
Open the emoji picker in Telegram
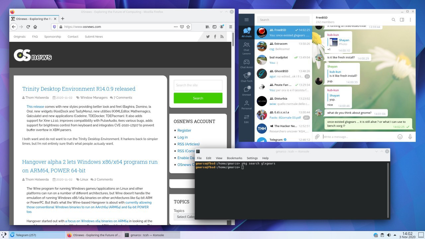[x=400, y=137]
